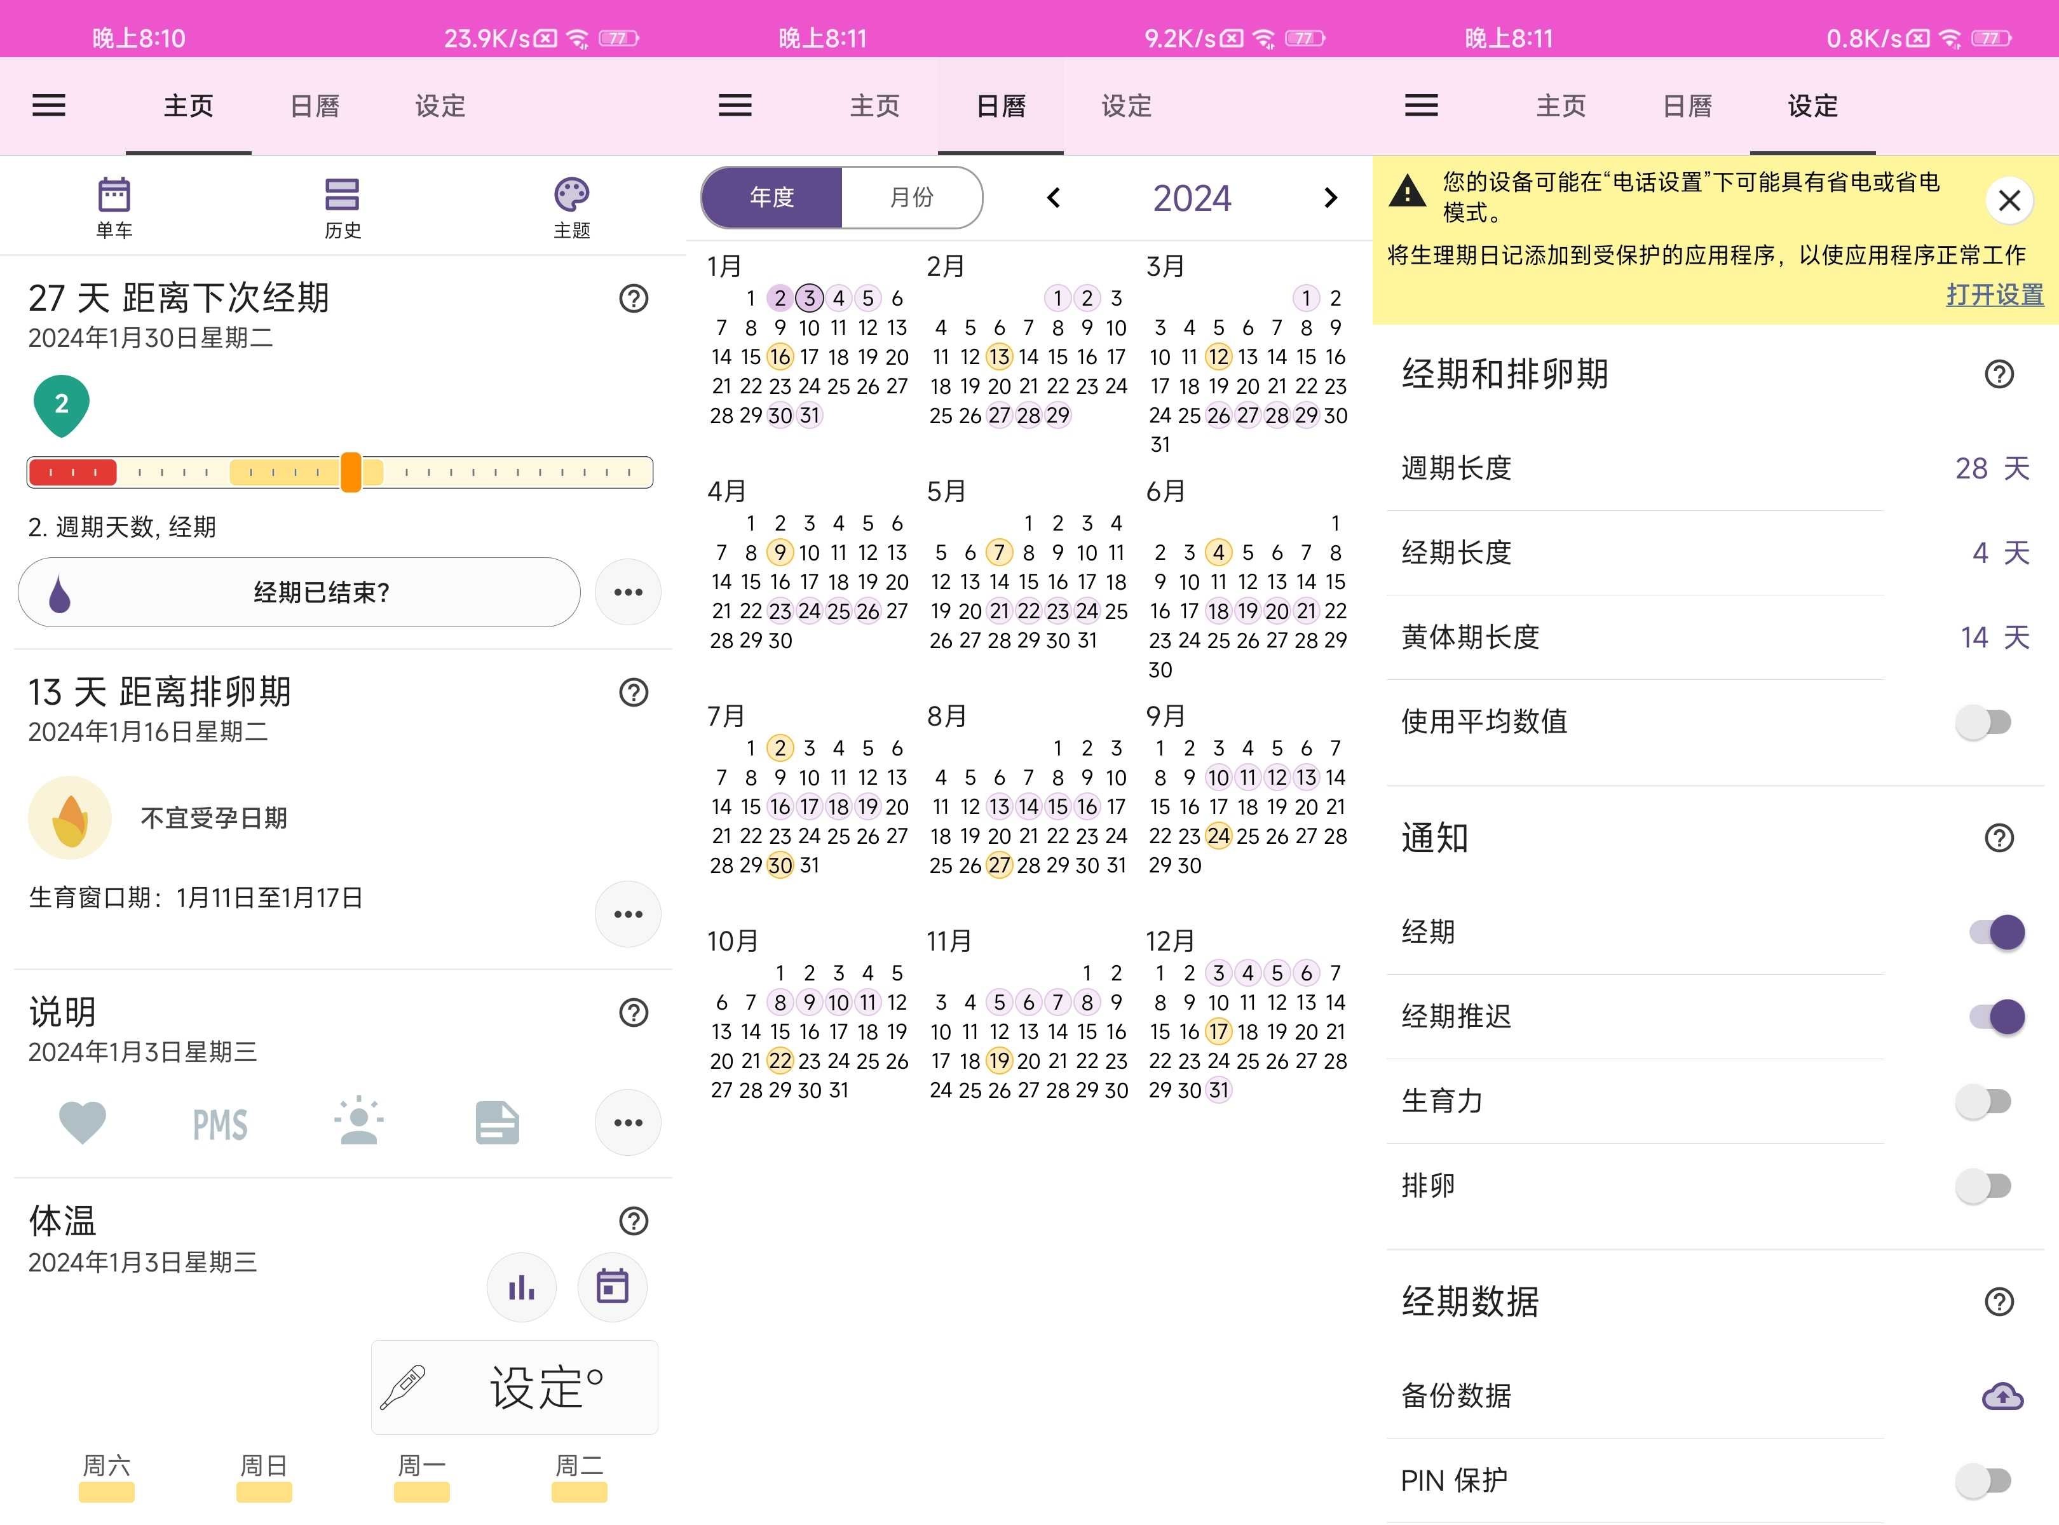Tap the green cycle day 2 marker
The image size is (2059, 1525).
[61, 405]
